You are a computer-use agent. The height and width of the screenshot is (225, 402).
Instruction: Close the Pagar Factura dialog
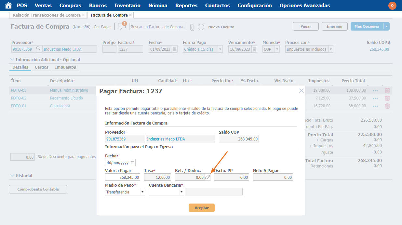click(301, 91)
